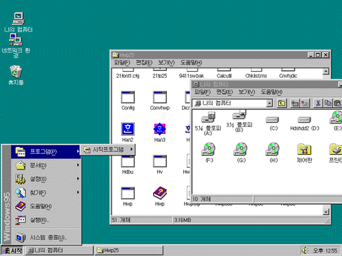Click Hwp25 scrollbar up arrow
Viewport: 342px width, 256px height.
click(x=326, y=71)
